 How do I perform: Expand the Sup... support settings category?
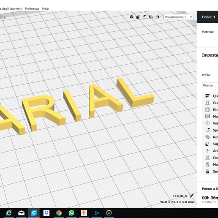210,144
